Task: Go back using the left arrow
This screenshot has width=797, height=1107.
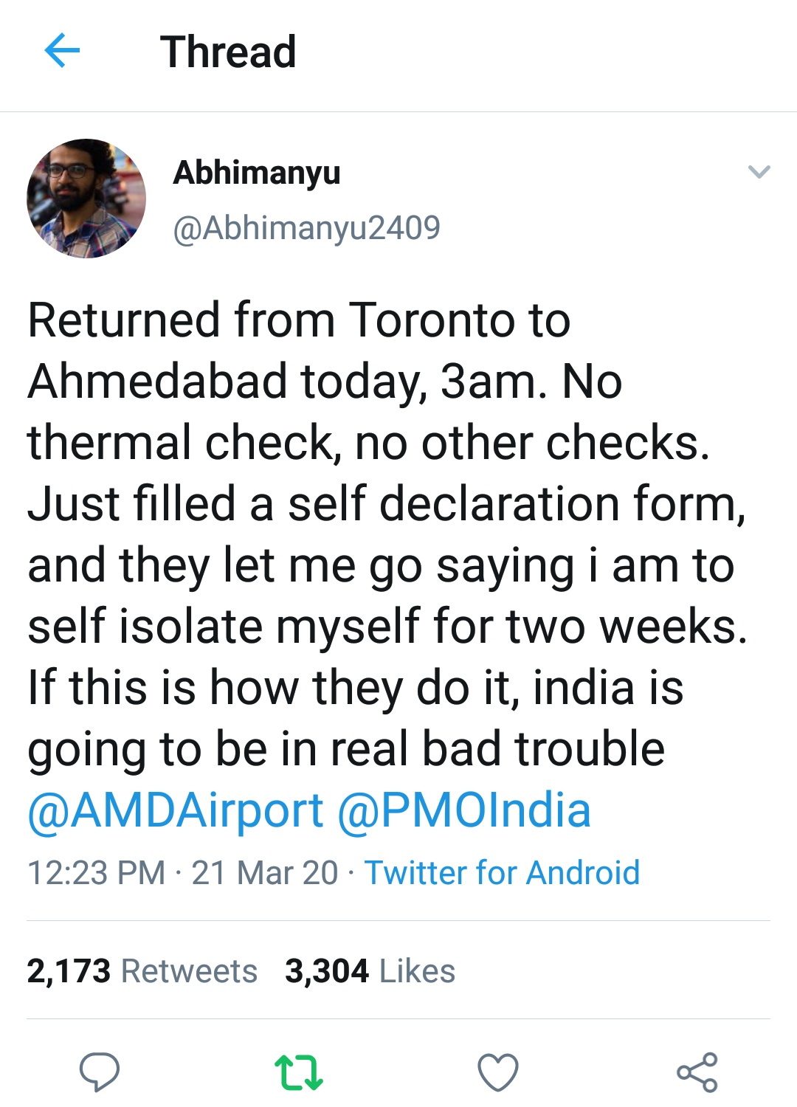Action: coord(62,52)
